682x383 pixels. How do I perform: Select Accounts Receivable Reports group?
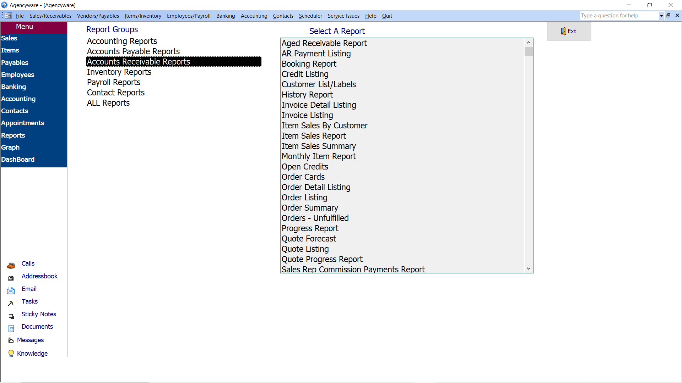tap(174, 62)
